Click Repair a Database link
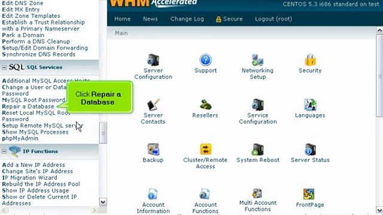The image size is (383, 215). click(x=28, y=106)
